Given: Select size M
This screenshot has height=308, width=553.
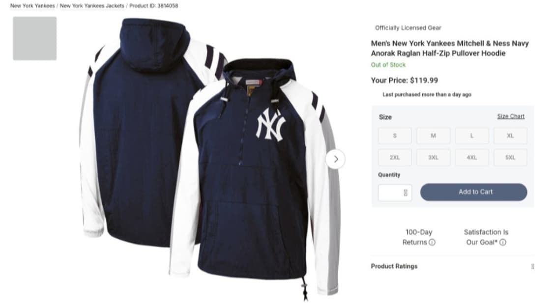Looking at the screenshot, I should (x=433, y=136).
